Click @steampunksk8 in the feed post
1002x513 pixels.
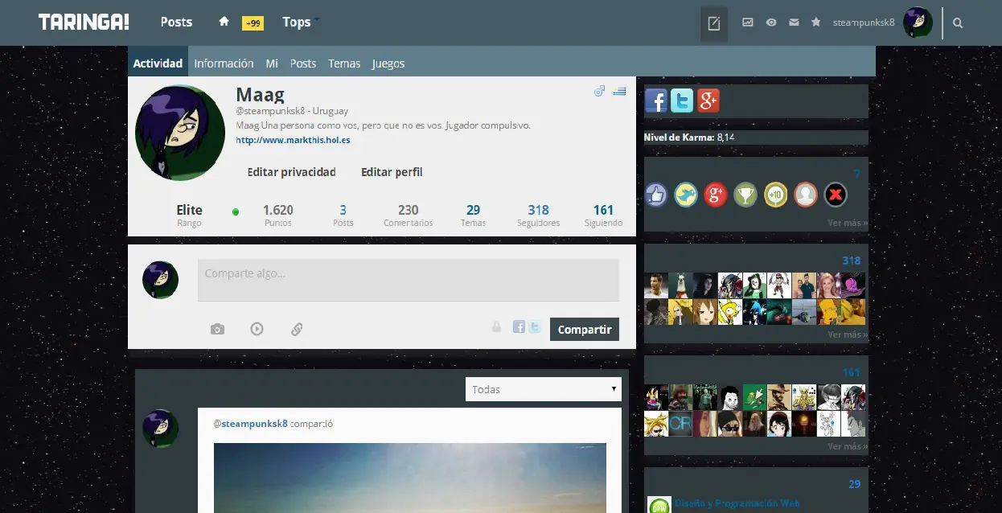(250, 423)
